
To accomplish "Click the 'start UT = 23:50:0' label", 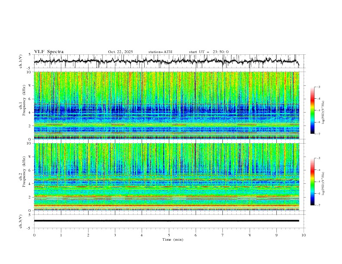I will click(209, 52).
